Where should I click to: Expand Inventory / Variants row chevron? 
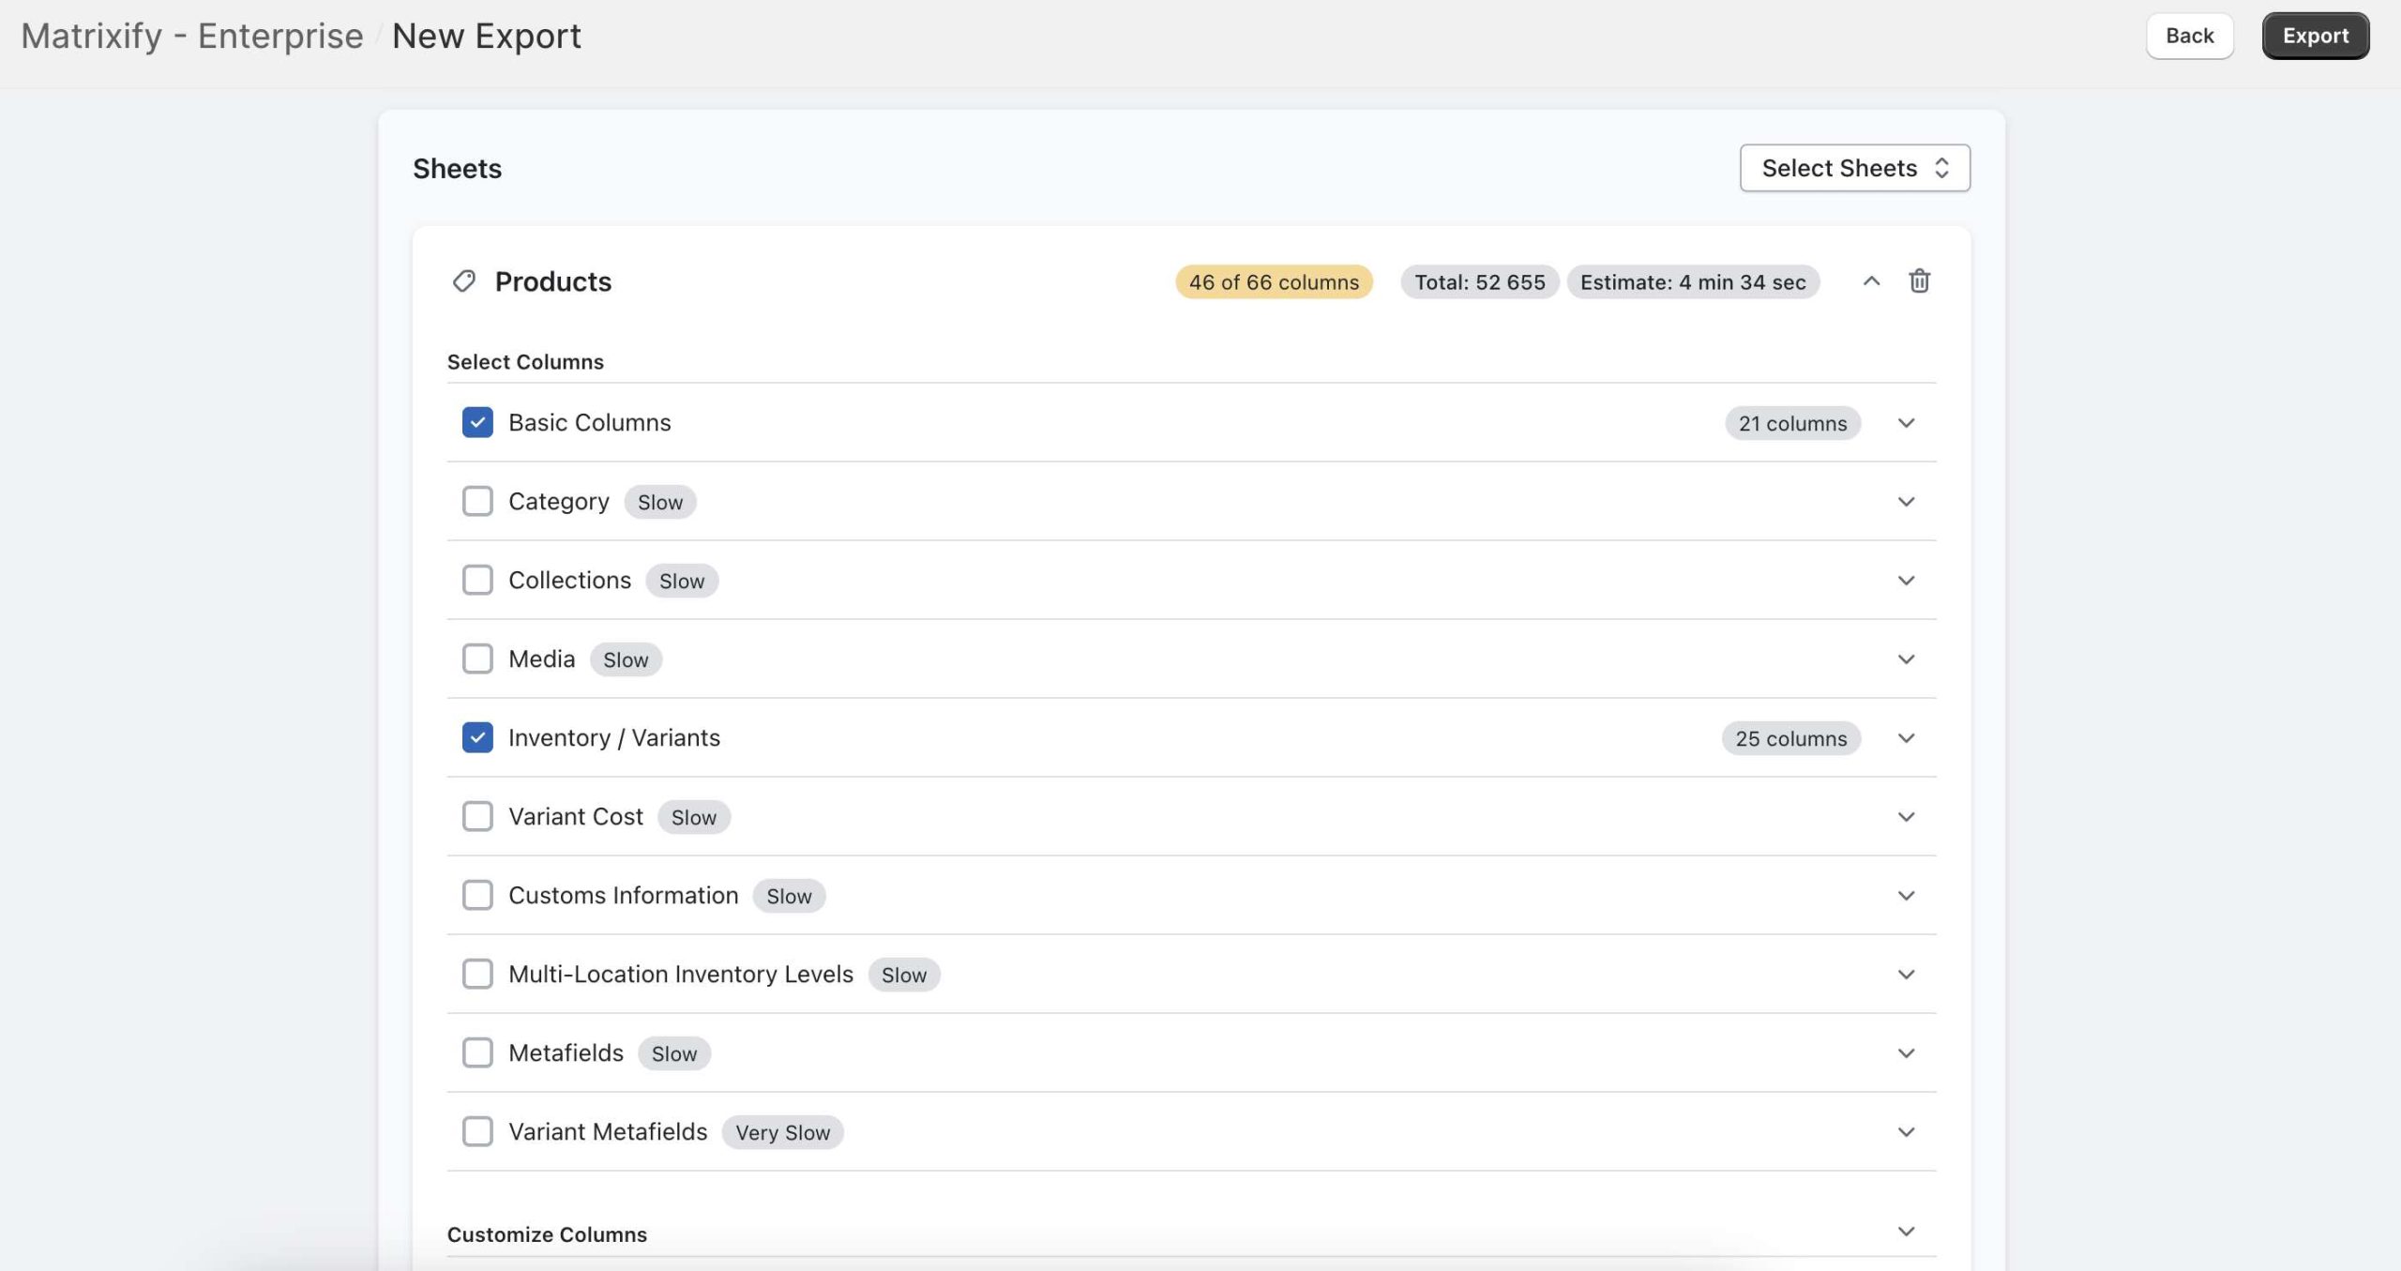1906,738
